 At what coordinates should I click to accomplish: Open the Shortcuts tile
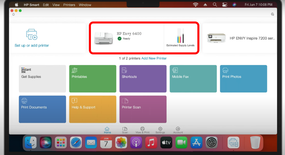pos(143,79)
